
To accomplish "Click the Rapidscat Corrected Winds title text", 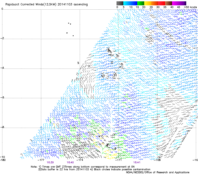I will [47, 5].
